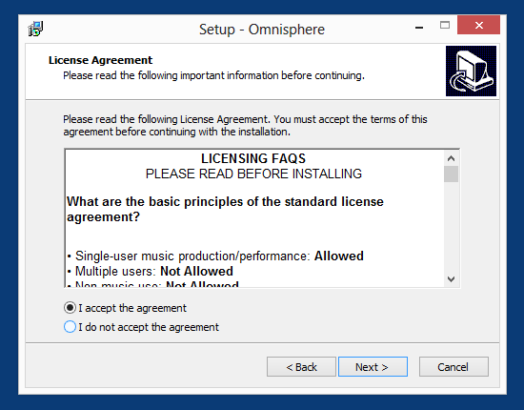Screen dimensions: 524x410
Task: Go Back to previous setup page
Action: pyautogui.click(x=301, y=367)
